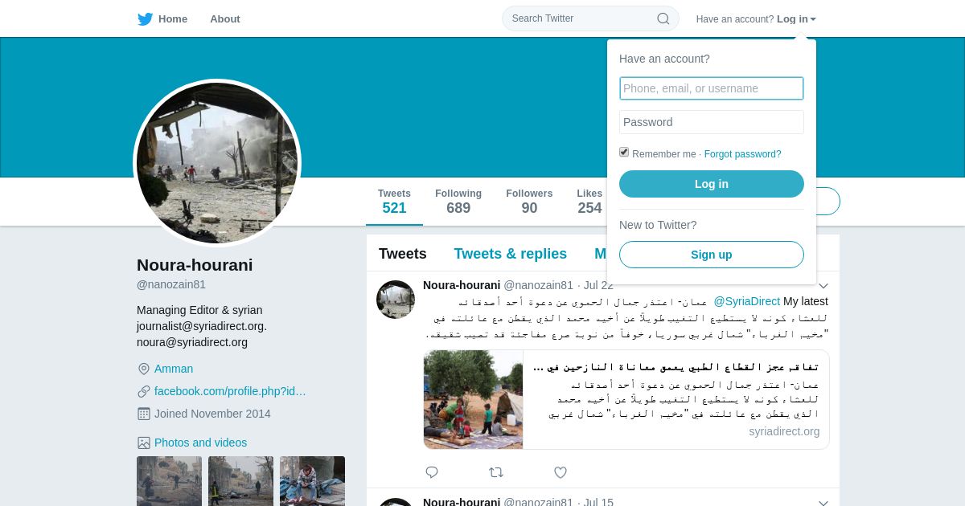Open the syriadirect.org article card image

[474, 399]
